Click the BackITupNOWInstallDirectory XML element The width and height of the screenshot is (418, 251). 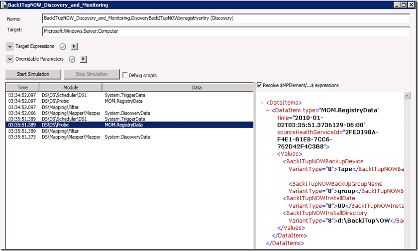click(x=325, y=213)
